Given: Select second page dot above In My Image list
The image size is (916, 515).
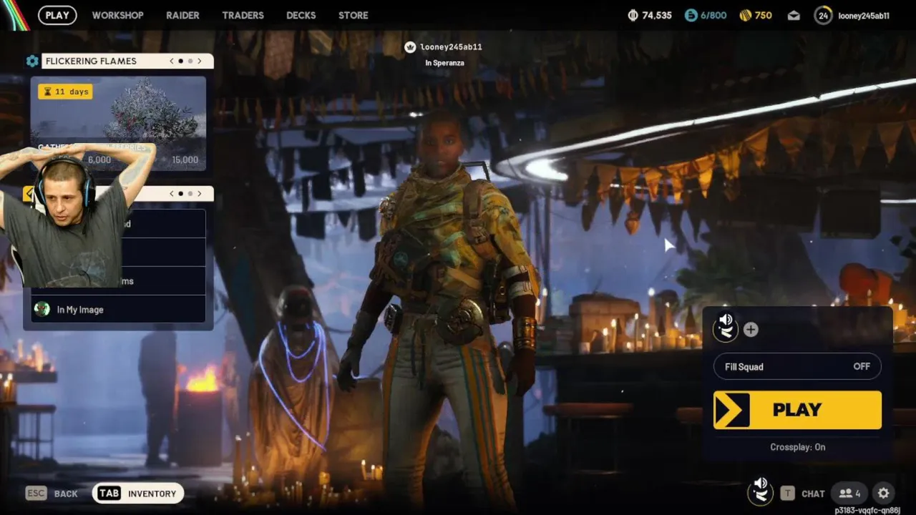Looking at the screenshot, I should [x=190, y=194].
